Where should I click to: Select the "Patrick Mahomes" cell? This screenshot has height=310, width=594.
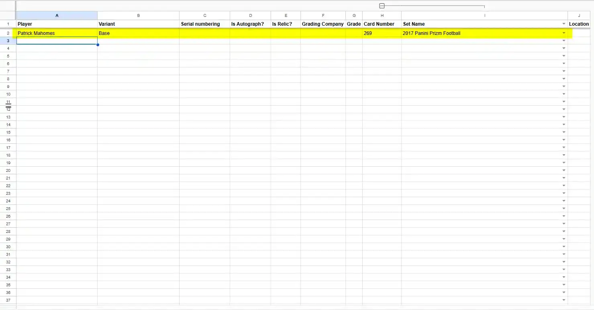[x=57, y=33]
